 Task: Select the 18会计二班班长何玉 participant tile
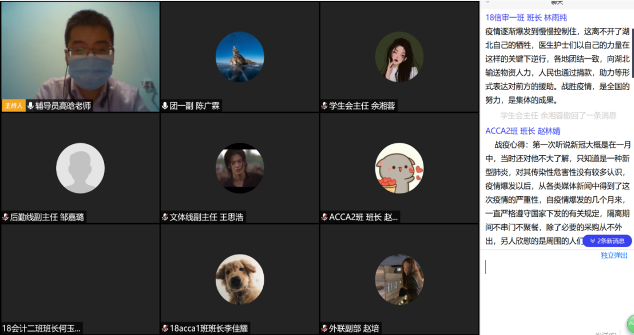(x=80, y=280)
